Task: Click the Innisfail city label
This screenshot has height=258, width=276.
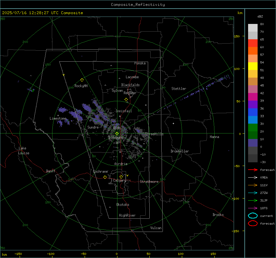Action: pyautogui.click(x=124, y=111)
